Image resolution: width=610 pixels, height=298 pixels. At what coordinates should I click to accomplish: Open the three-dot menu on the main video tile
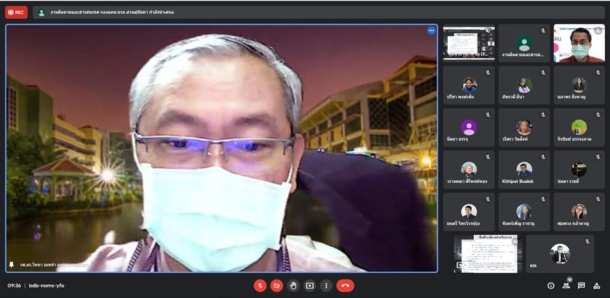click(x=431, y=30)
